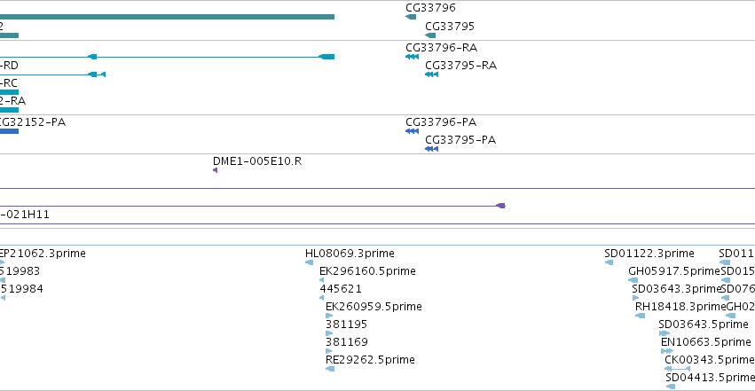Image resolution: width=755 pixels, height=391 pixels.
Task: Select the long teal gene bar at top
Action: [167, 17]
